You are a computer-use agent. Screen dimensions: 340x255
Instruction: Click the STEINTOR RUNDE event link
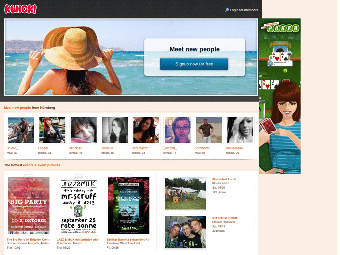[x=225, y=218]
